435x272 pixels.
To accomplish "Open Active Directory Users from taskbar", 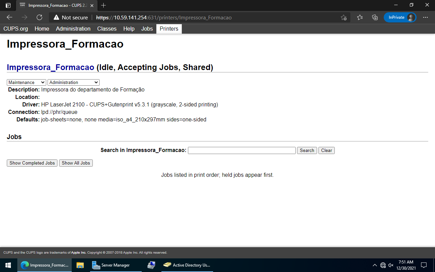I will 187,265.
